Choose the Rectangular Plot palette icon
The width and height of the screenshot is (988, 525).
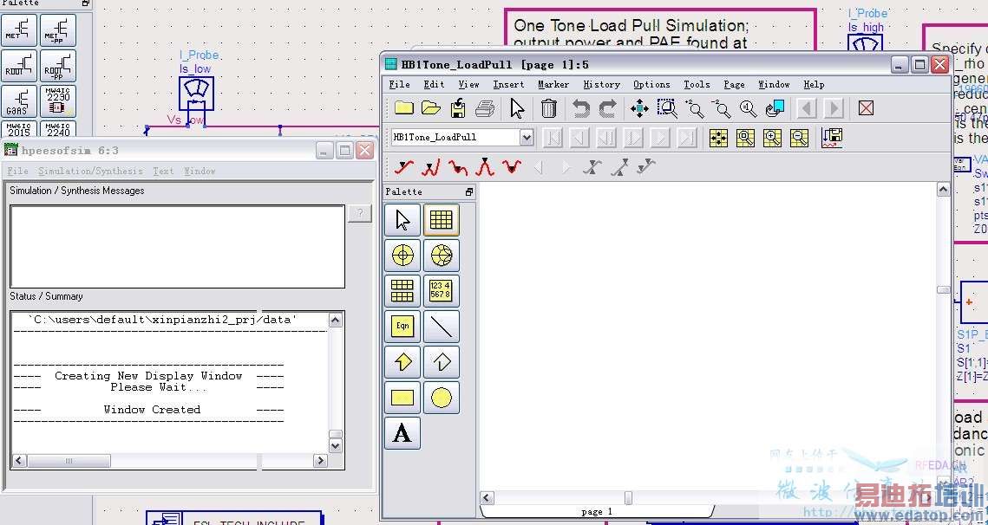(441, 220)
